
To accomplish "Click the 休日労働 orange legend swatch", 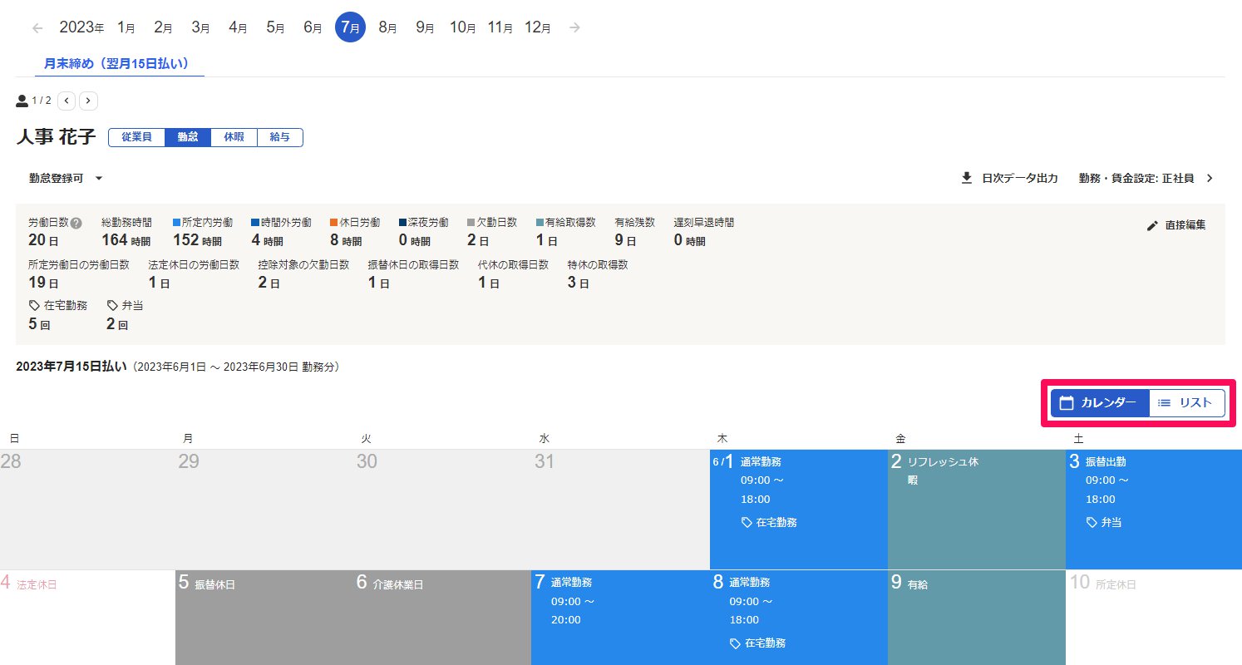I will point(333,223).
